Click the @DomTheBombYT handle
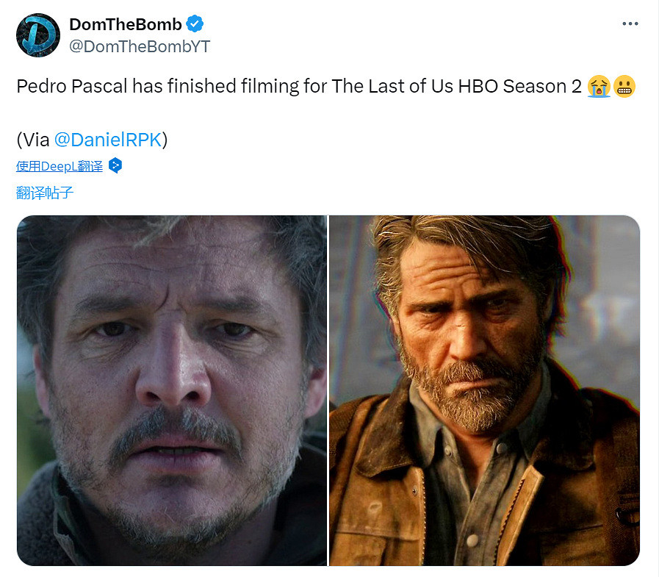659x577 pixels. [x=140, y=46]
